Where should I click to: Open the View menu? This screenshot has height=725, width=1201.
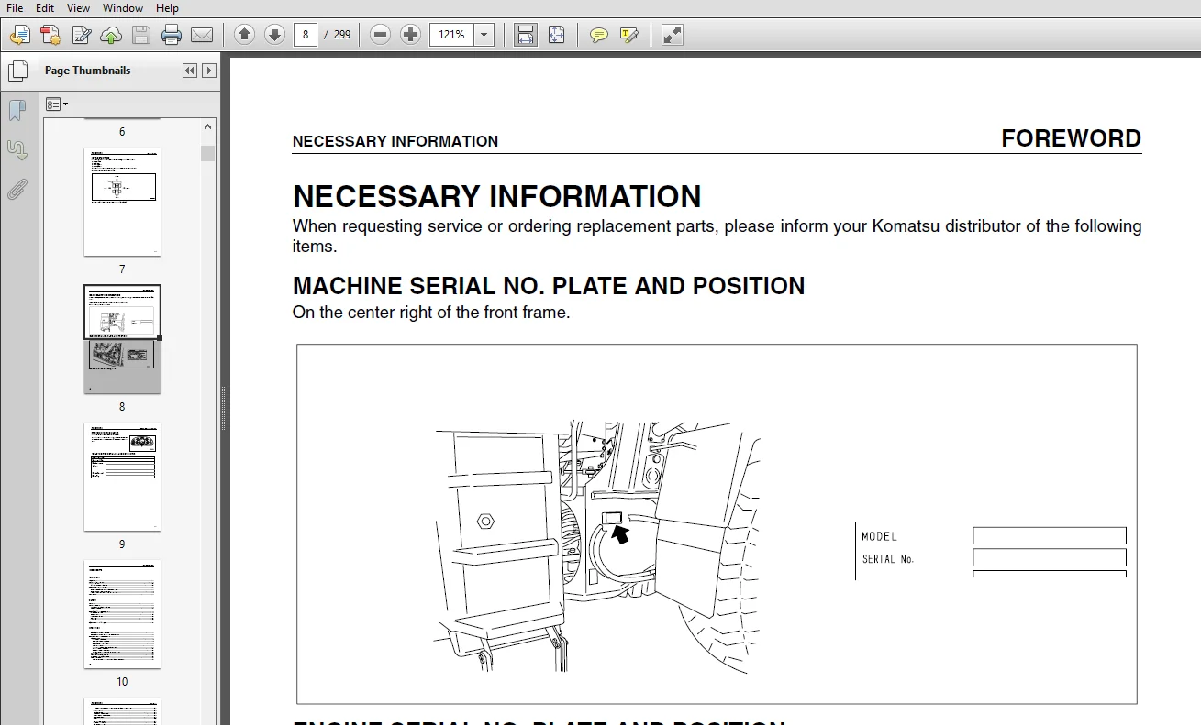point(79,8)
